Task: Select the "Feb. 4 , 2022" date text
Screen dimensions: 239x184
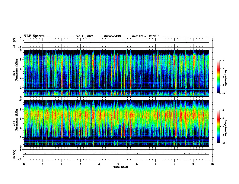Action: pyautogui.click(x=84, y=36)
